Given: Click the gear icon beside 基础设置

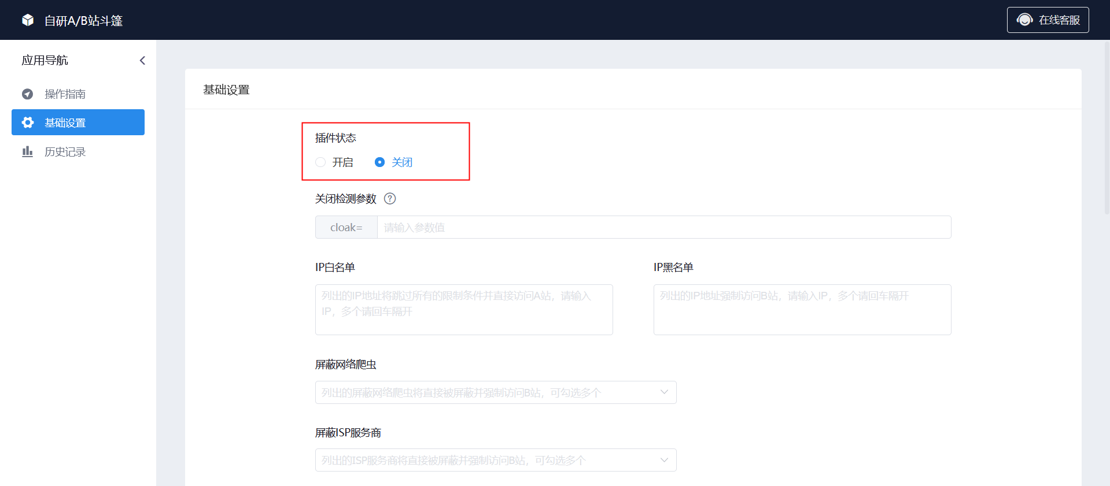Looking at the screenshot, I should (x=27, y=123).
